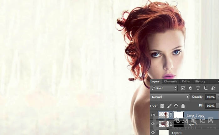The width and height of the screenshot is (219, 135).
Task: Select the Layer 1 copy name
Action: coord(196,116)
